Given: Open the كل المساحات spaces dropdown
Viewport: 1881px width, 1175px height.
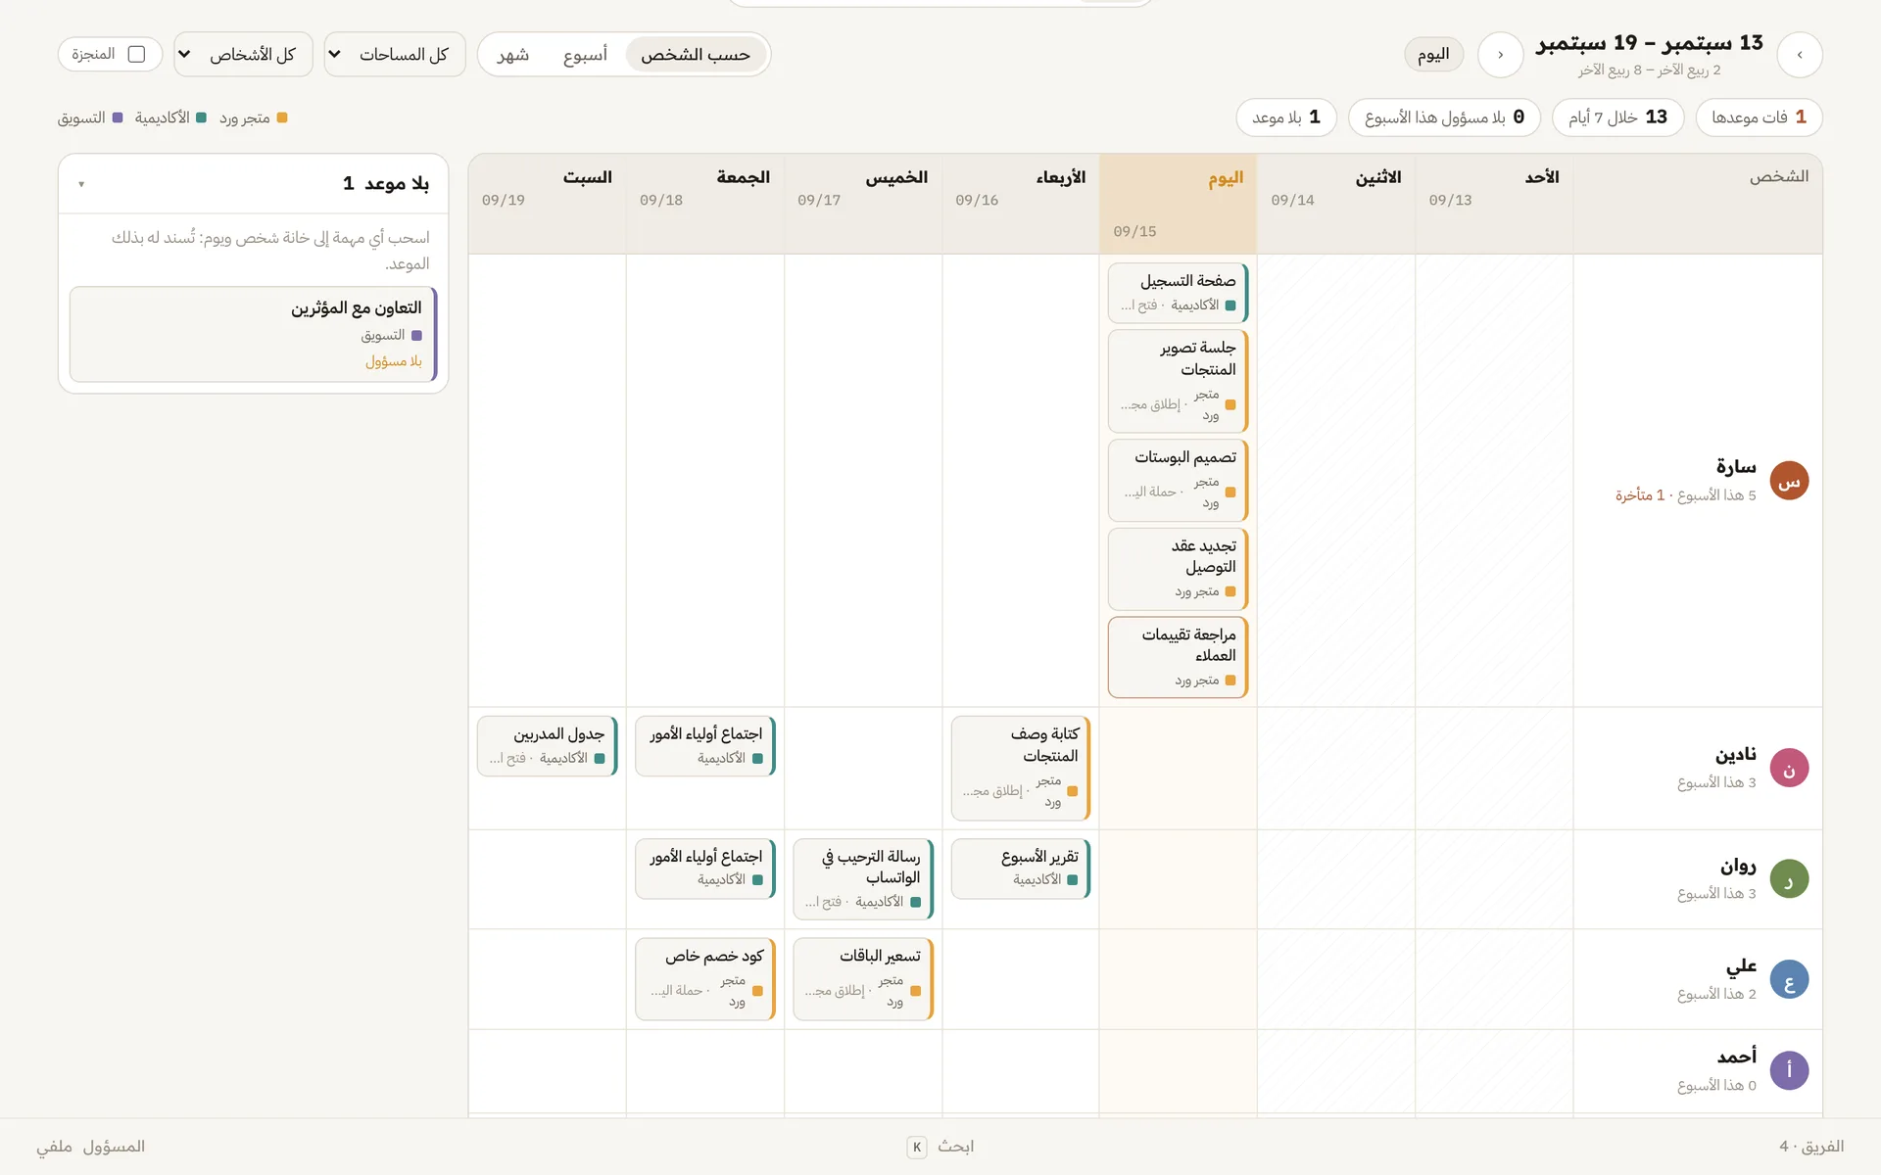Looking at the screenshot, I should [x=395, y=54].
